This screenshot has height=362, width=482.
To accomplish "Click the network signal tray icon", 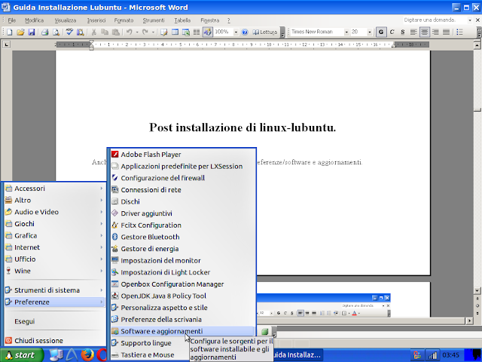I will click(432, 355).
